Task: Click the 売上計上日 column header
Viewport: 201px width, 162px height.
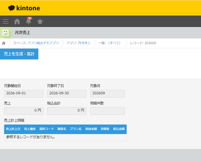Action: tap(13, 129)
